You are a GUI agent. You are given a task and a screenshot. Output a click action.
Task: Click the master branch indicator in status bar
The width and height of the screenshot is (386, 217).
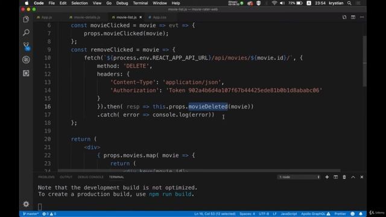click(x=31, y=214)
